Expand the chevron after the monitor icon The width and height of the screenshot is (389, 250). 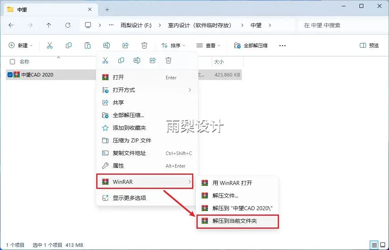pyautogui.click(x=100, y=25)
